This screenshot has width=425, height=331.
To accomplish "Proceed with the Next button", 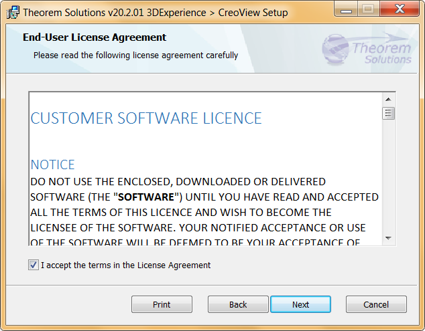I will coord(300,304).
